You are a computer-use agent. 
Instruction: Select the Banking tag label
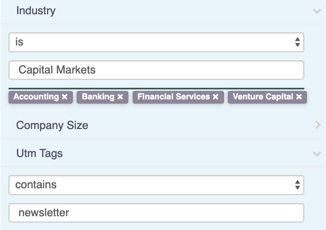click(98, 97)
